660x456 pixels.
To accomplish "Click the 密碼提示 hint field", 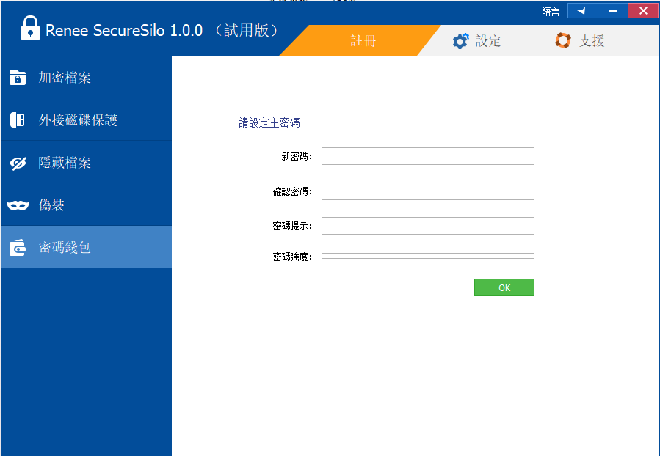I will 428,226.
